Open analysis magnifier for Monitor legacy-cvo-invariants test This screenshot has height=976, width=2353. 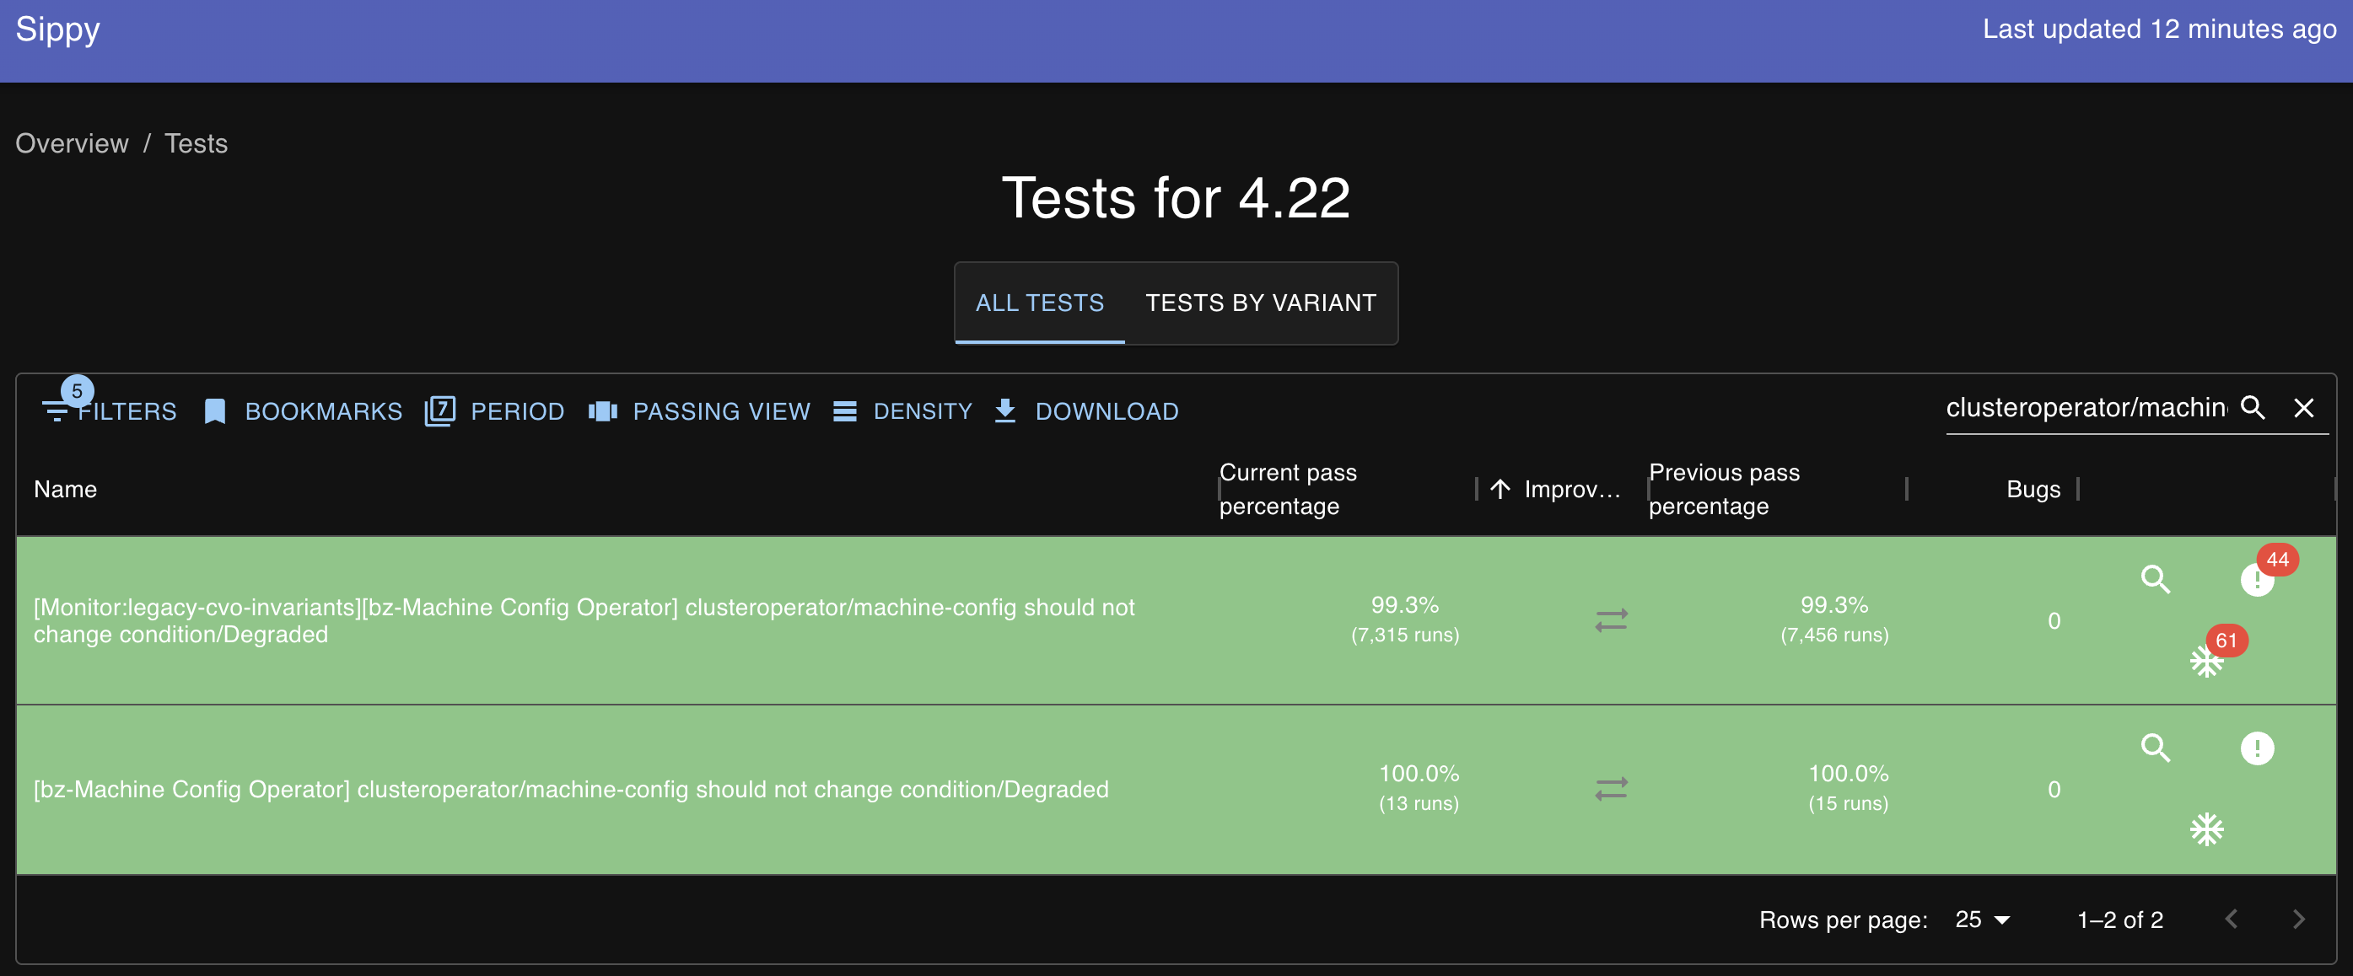[x=2155, y=579]
